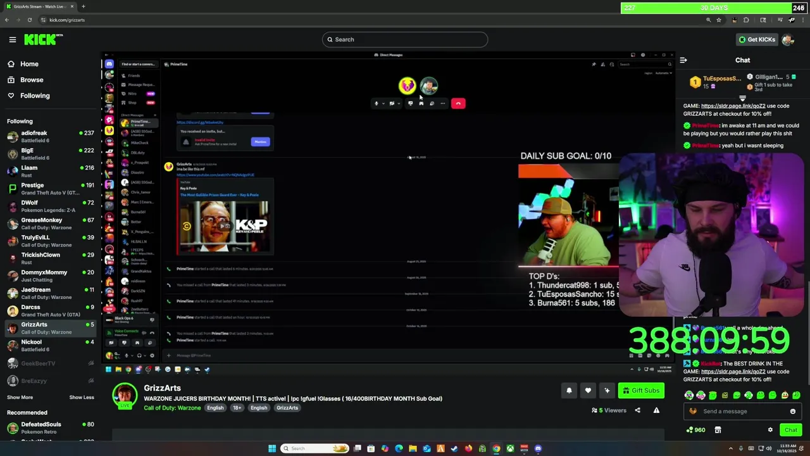
Task: Open Chrome three-dot menu
Action: point(802,20)
